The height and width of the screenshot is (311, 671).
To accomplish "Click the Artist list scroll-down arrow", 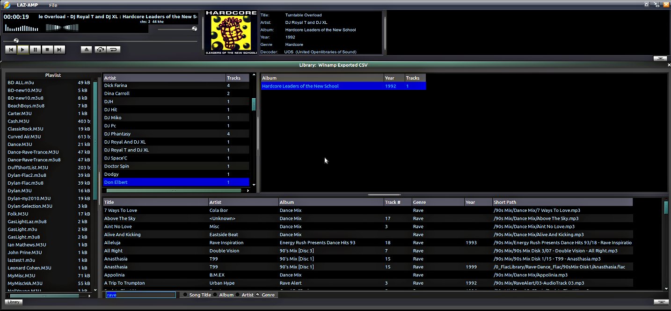I will 254,185.
